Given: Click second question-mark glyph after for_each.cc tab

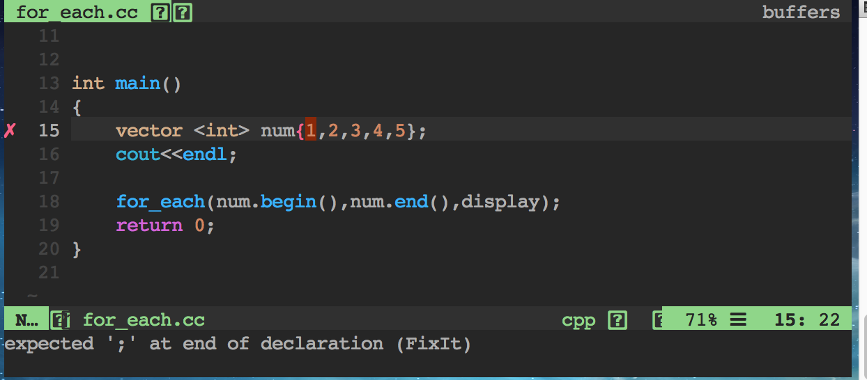Looking at the screenshot, I should (x=183, y=13).
